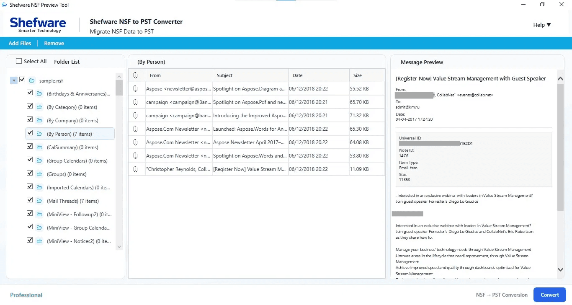Sort emails by the Date column
Screen dimensions: 572x305
[x=319, y=75]
